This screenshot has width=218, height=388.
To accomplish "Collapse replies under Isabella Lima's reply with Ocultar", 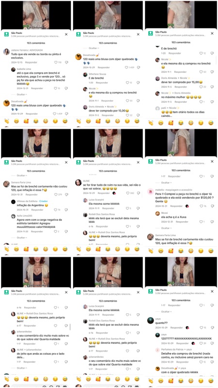I will (x=22, y=95).
